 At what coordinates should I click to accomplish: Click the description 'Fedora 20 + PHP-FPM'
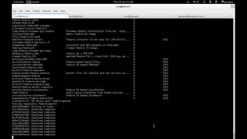(x=80, y=54)
